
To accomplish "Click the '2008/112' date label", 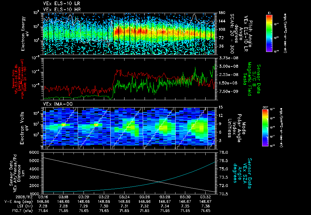I will pos(24,197).
